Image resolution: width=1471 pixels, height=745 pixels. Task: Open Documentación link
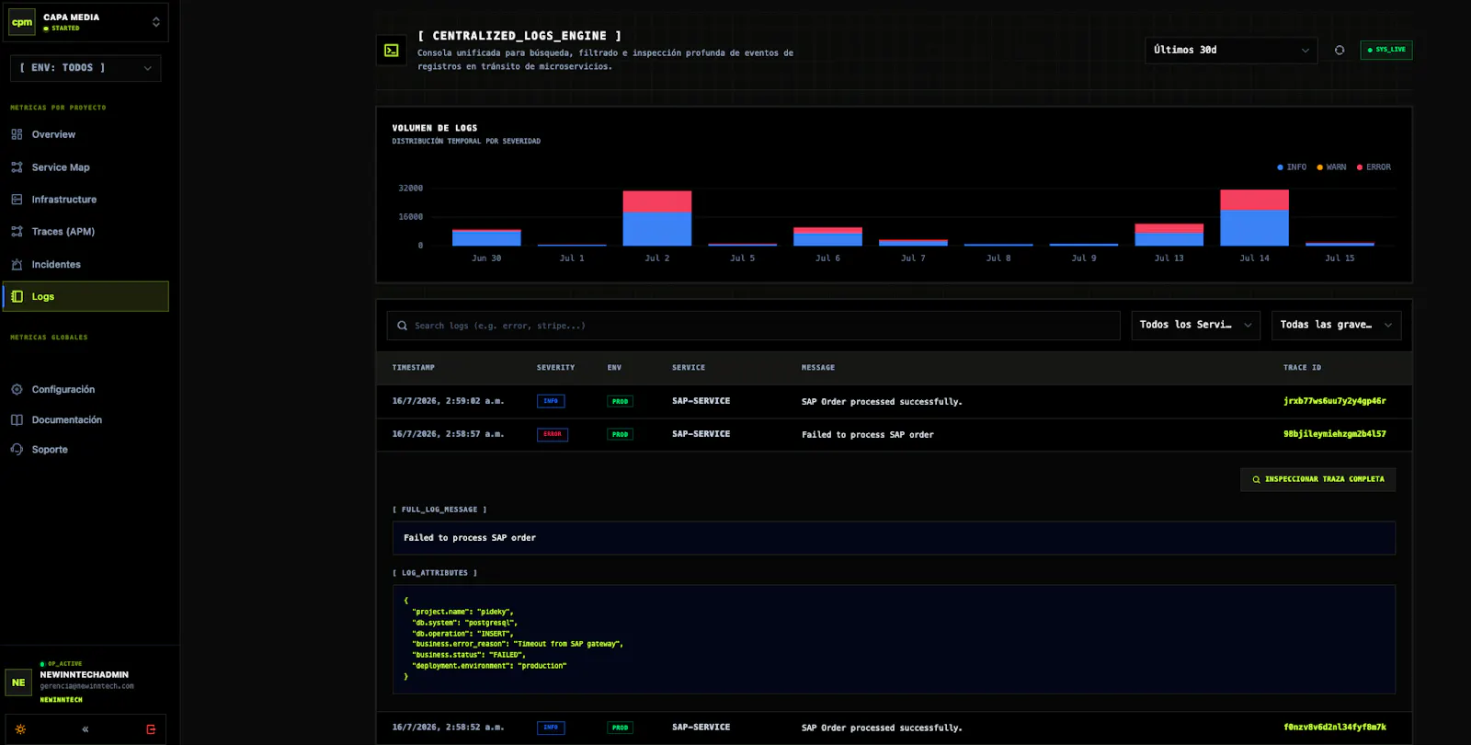67,420
